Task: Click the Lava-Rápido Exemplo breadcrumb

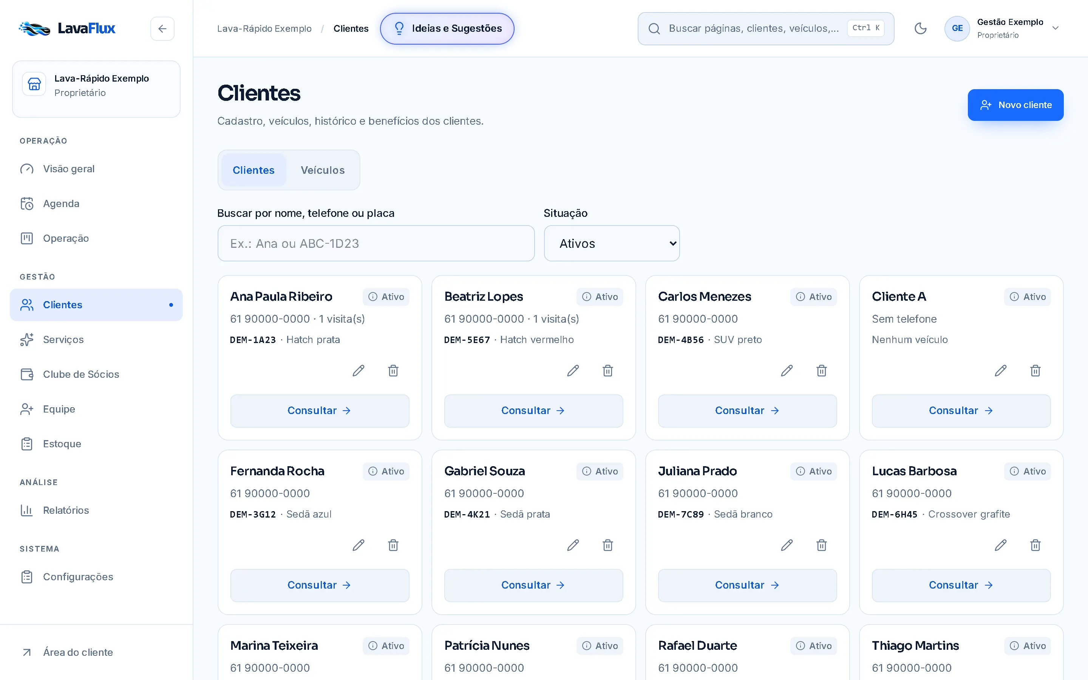Action: (x=264, y=28)
